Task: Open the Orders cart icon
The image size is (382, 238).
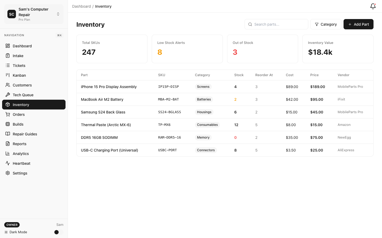Action: [x=8, y=114]
